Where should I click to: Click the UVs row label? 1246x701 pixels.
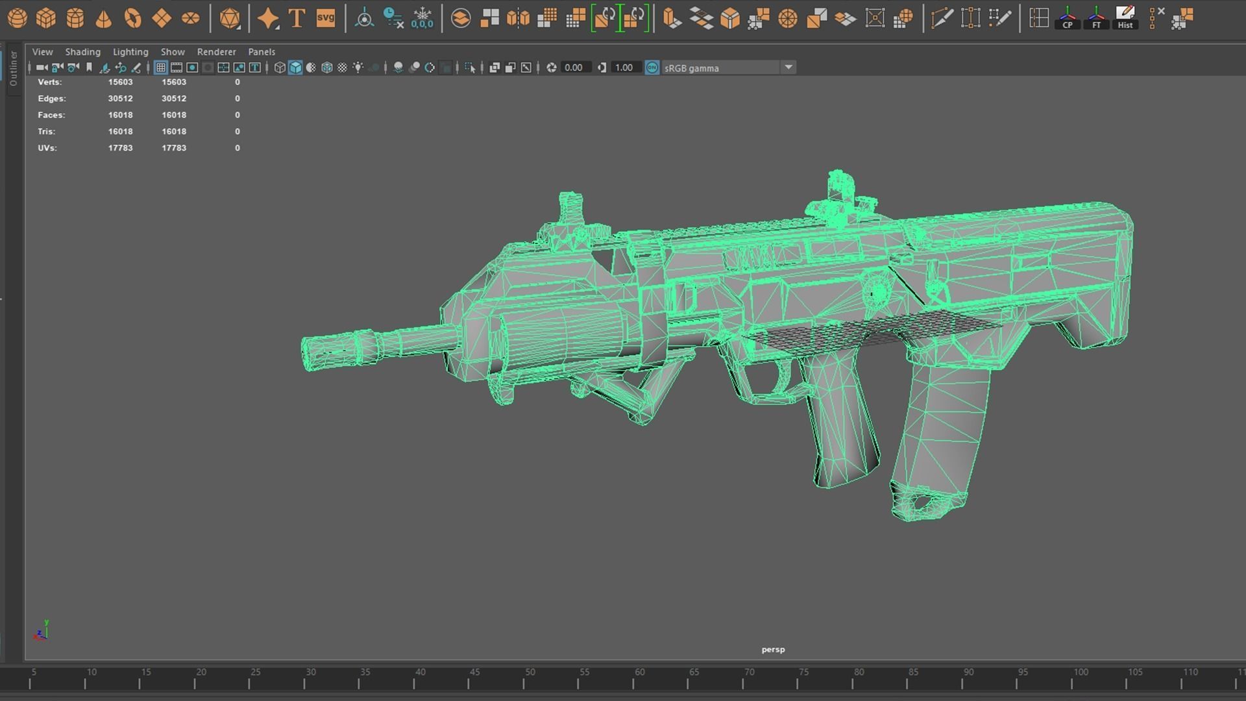click(47, 148)
